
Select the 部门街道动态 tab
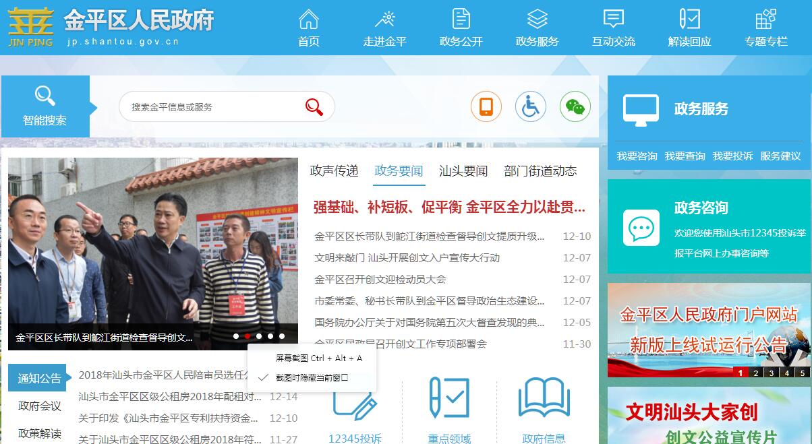(540, 171)
